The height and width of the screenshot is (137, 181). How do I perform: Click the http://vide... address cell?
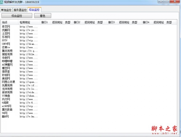[x=29, y=92]
